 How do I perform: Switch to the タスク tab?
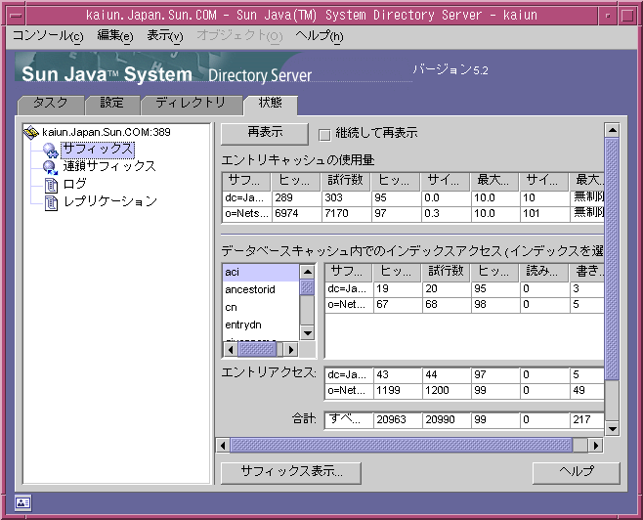(x=51, y=105)
